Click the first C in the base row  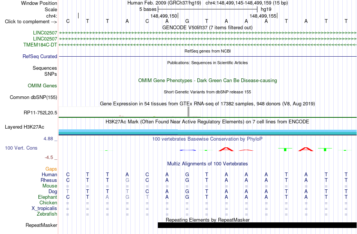point(68,21)
